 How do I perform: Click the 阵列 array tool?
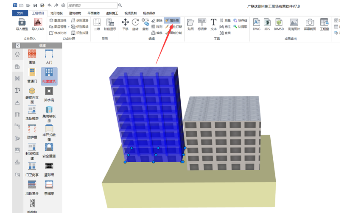tap(157, 27)
